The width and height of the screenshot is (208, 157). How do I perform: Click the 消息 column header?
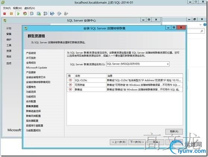point(145,76)
